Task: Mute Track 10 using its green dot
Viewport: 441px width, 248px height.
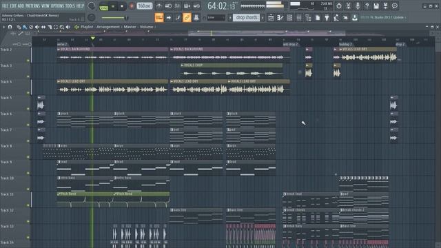Action: [28, 189]
